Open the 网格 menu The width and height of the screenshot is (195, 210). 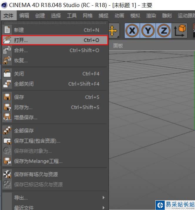pyautogui.click(x=88, y=16)
